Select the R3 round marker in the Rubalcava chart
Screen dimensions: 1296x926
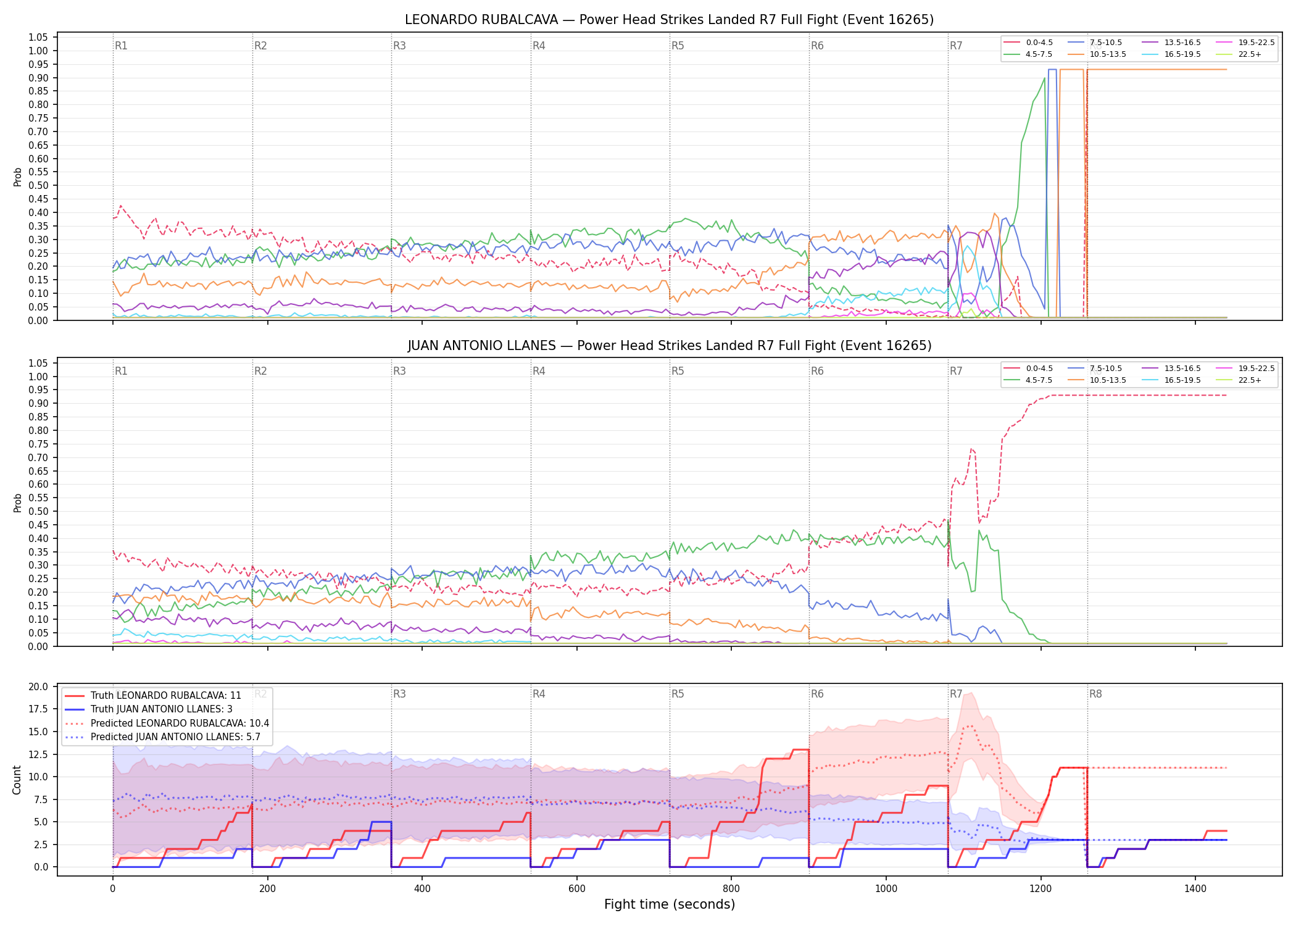click(x=399, y=46)
